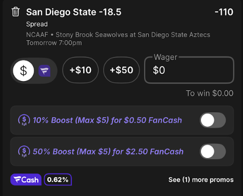Viewport: 243px width, 196px height.
Task: Add $50 to the wager
Action: [121, 70]
